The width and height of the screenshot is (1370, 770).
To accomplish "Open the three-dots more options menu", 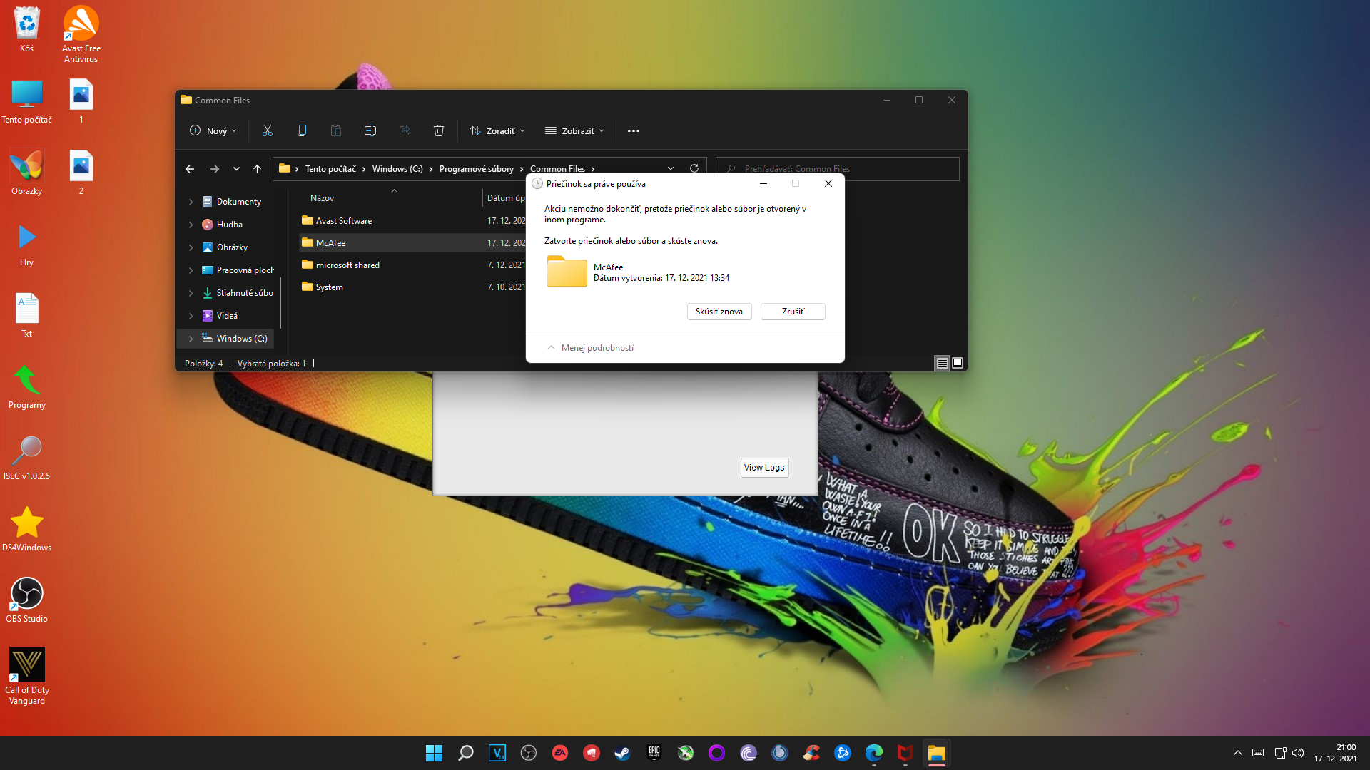I will [x=634, y=130].
